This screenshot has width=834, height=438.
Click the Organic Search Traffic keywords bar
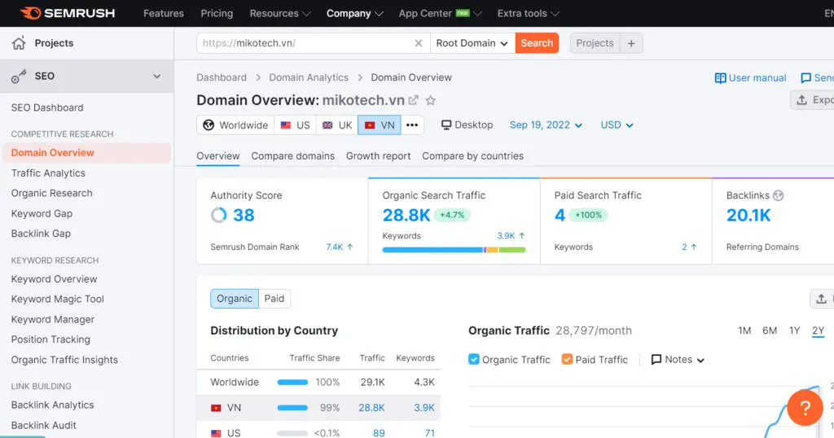point(454,250)
